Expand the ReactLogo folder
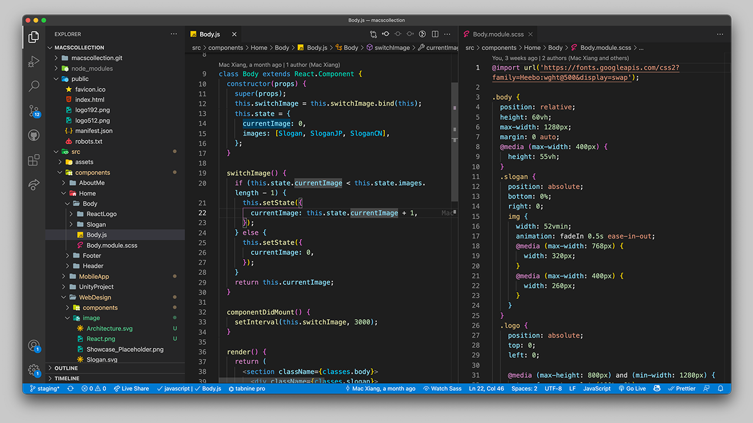This screenshot has height=423, width=753. 115,214
